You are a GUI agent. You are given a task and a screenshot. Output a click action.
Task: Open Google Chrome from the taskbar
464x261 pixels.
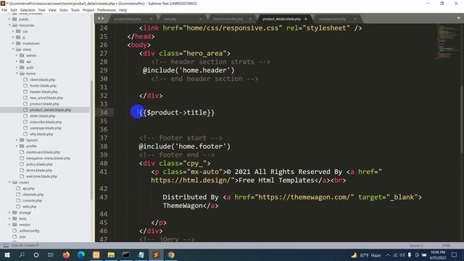click(171, 254)
